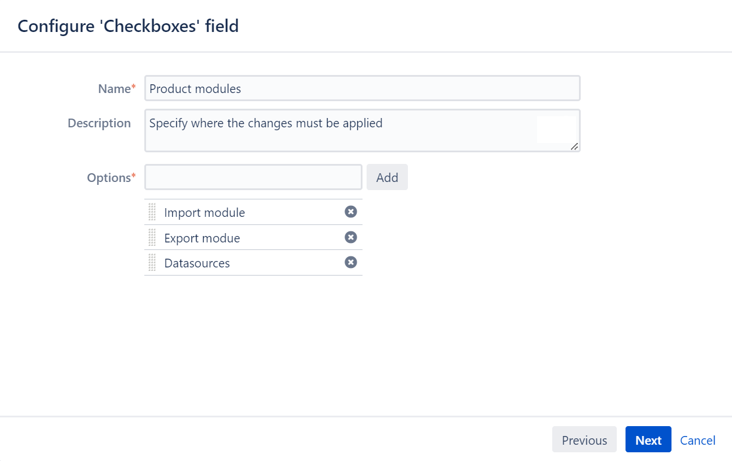Focus the Name input field
The image size is (732, 461).
362,89
